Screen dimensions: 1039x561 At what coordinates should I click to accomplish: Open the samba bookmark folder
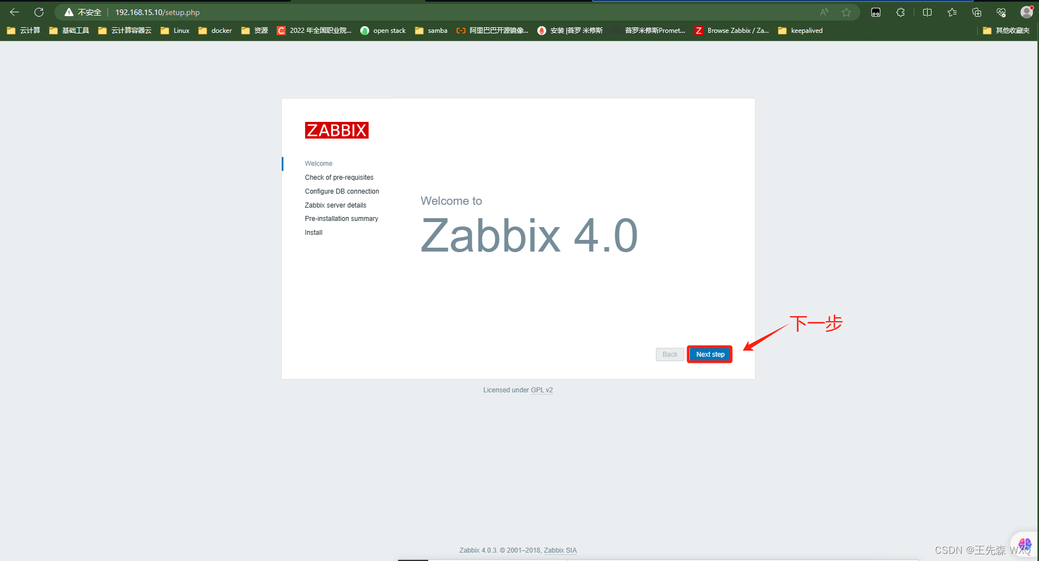431,31
